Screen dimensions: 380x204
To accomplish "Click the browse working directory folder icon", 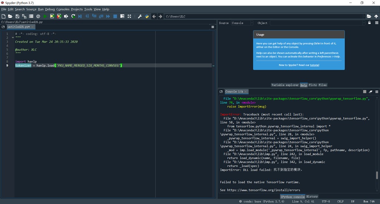I will click(x=369, y=16).
